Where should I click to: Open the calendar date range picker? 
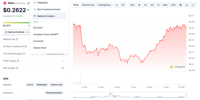180,5
